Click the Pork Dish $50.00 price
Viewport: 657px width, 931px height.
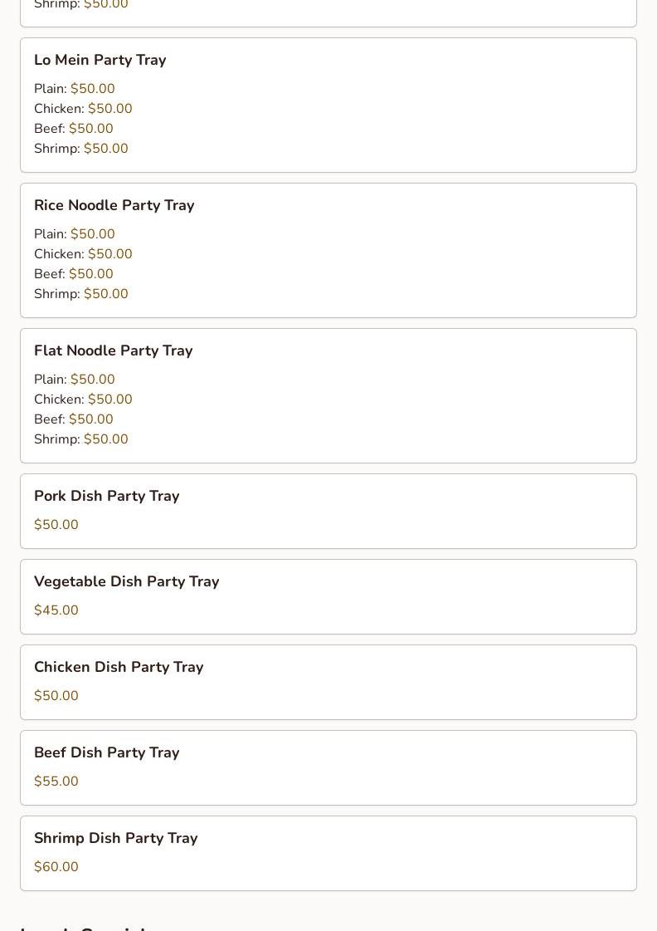point(56,525)
